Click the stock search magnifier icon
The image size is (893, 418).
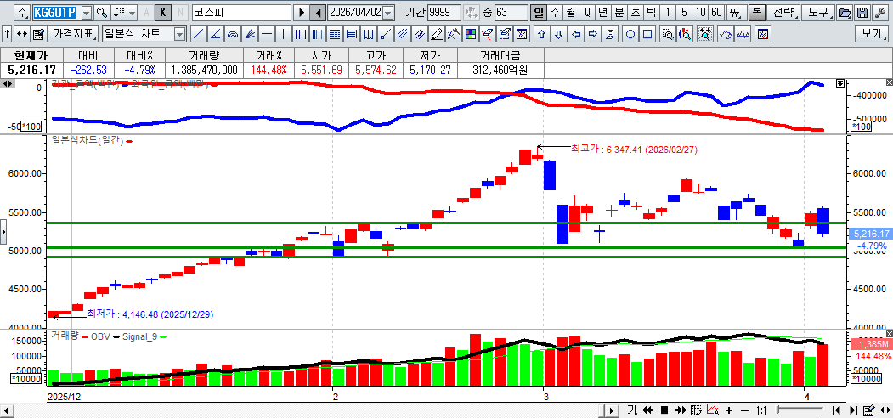pos(101,13)
